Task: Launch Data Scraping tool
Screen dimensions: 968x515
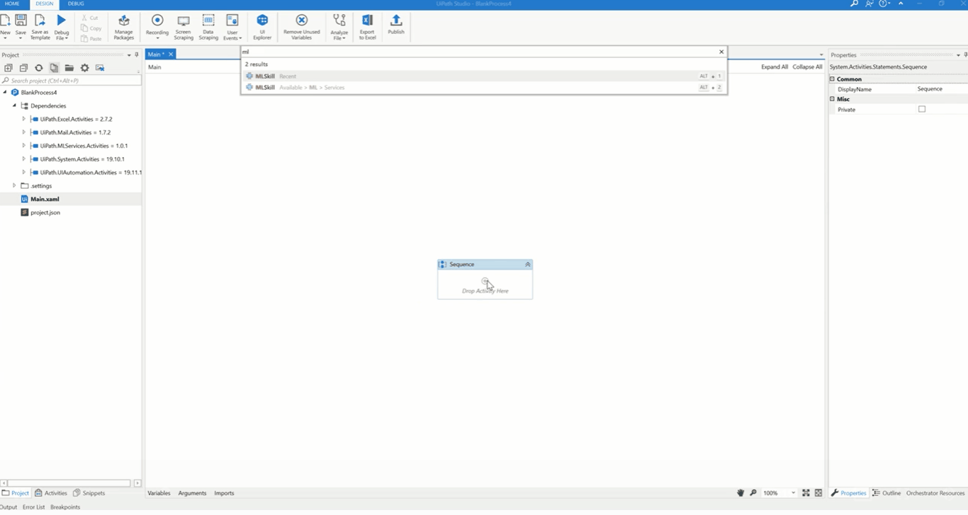Action: coord(208,26)
